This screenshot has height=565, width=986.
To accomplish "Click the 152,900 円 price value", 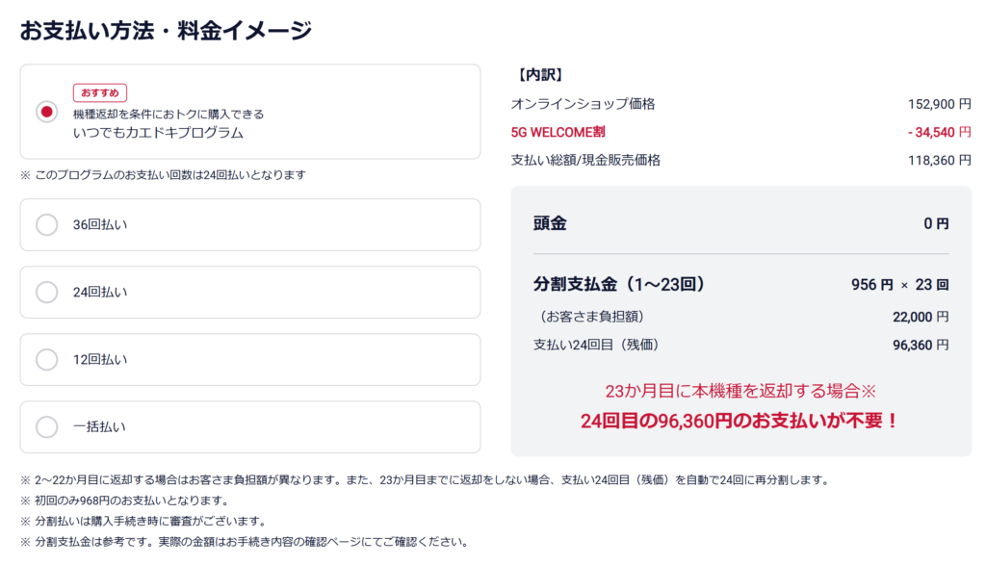I will pos(939,104).
